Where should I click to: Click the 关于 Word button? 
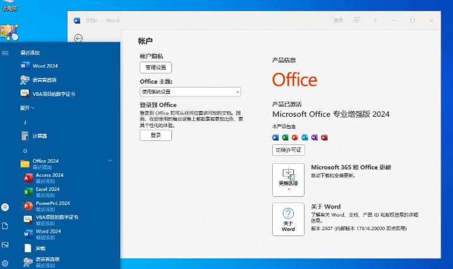click(x=288, y=220)
